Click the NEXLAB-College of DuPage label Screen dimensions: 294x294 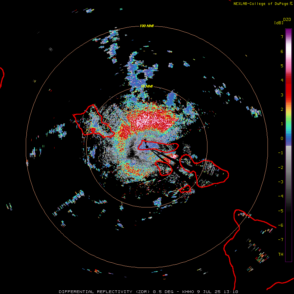[261, 4]
